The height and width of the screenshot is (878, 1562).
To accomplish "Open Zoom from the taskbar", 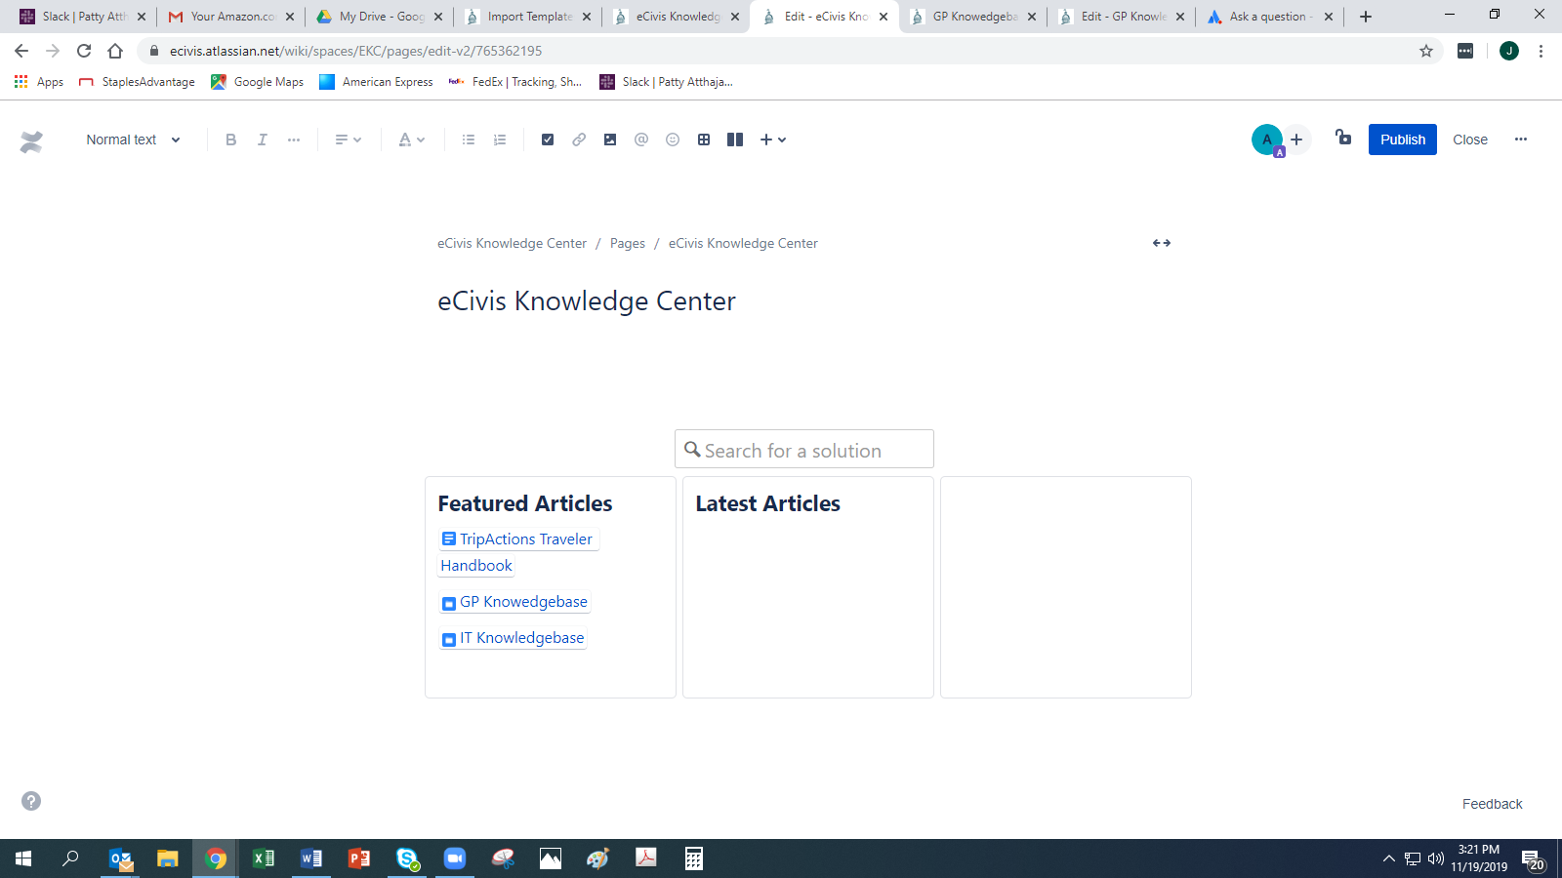I will pyautogui.click(x=455, y=858).
